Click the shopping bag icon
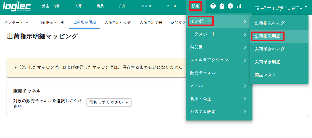This screenshot has height=138, width=312. (222, 6)
